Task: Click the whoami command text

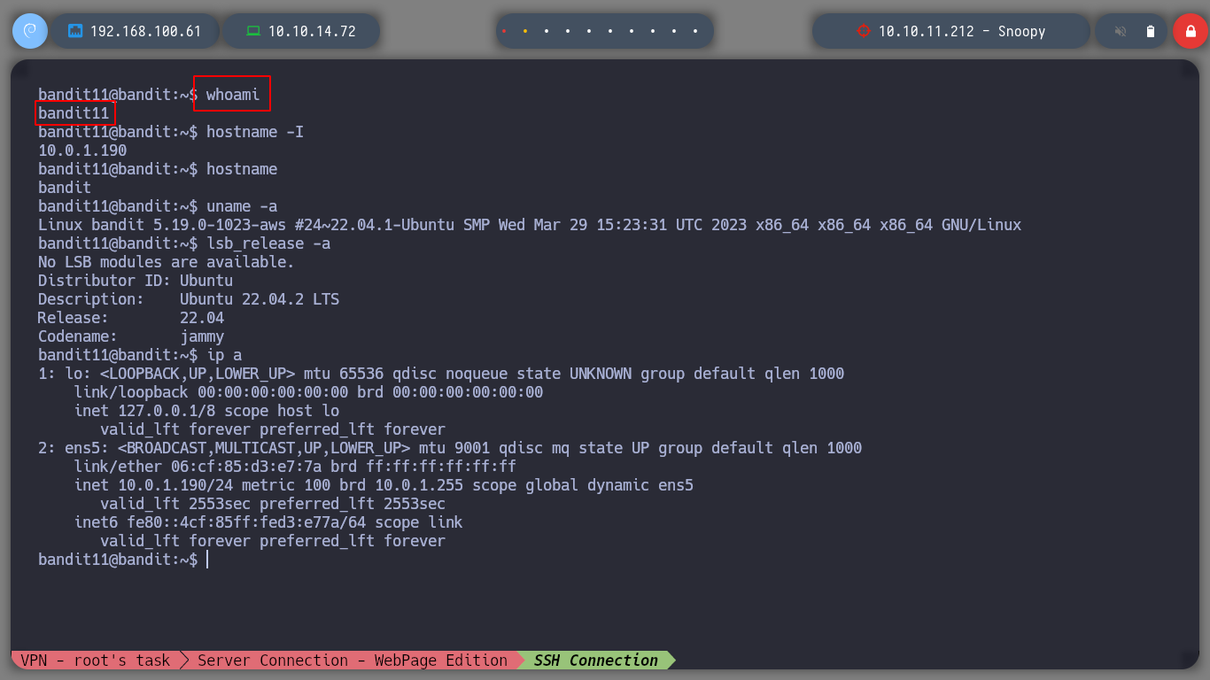Action: [x=233, y=95]
